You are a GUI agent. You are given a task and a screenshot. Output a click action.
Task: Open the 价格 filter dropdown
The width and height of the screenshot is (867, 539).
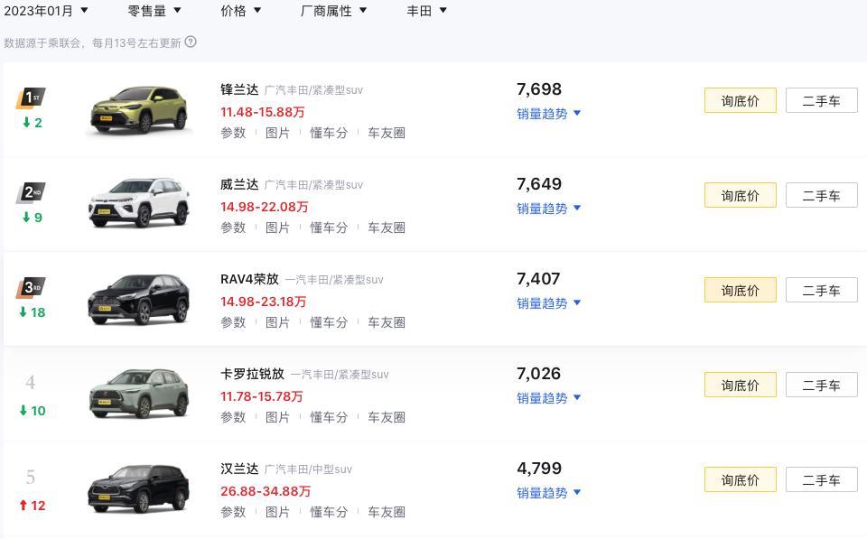(x=240, y=11)
